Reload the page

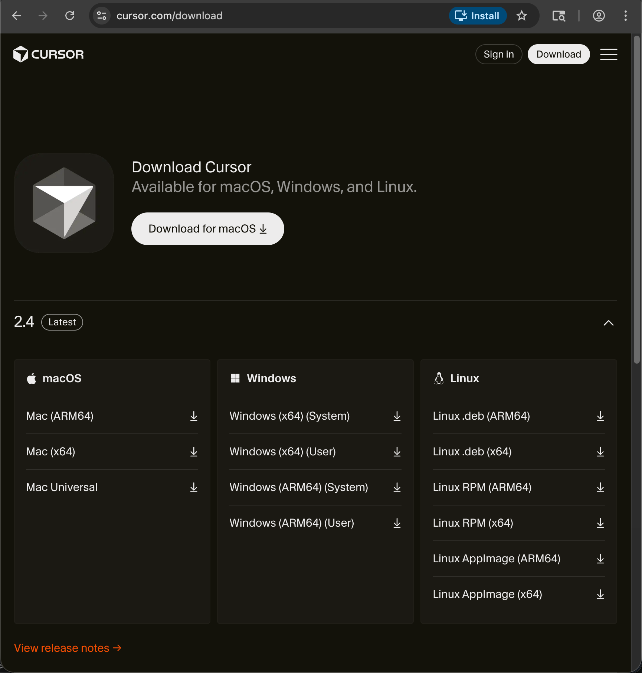[x=70, y=16]
